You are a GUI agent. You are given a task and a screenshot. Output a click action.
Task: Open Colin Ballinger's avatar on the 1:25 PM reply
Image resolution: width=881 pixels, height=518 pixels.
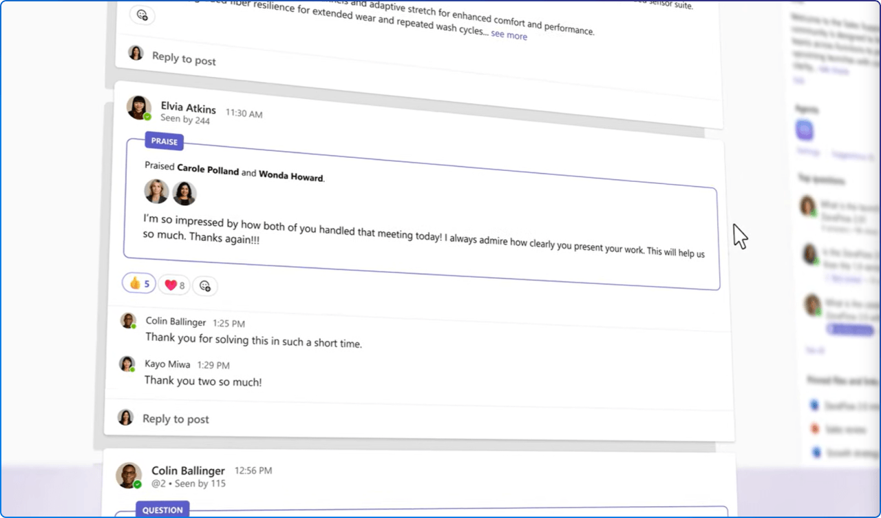pos(128,320)
